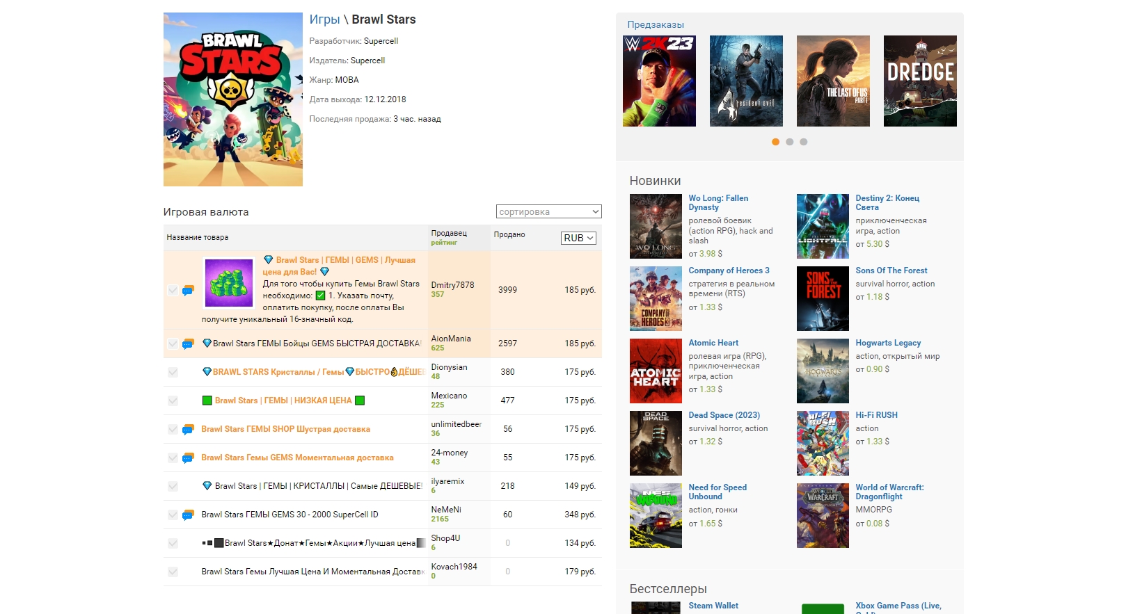The height and width of the screenshot is (614, 1126).
Task: Tick the checkbox for Mexicano's listing
Action: (x=173, y=401)
